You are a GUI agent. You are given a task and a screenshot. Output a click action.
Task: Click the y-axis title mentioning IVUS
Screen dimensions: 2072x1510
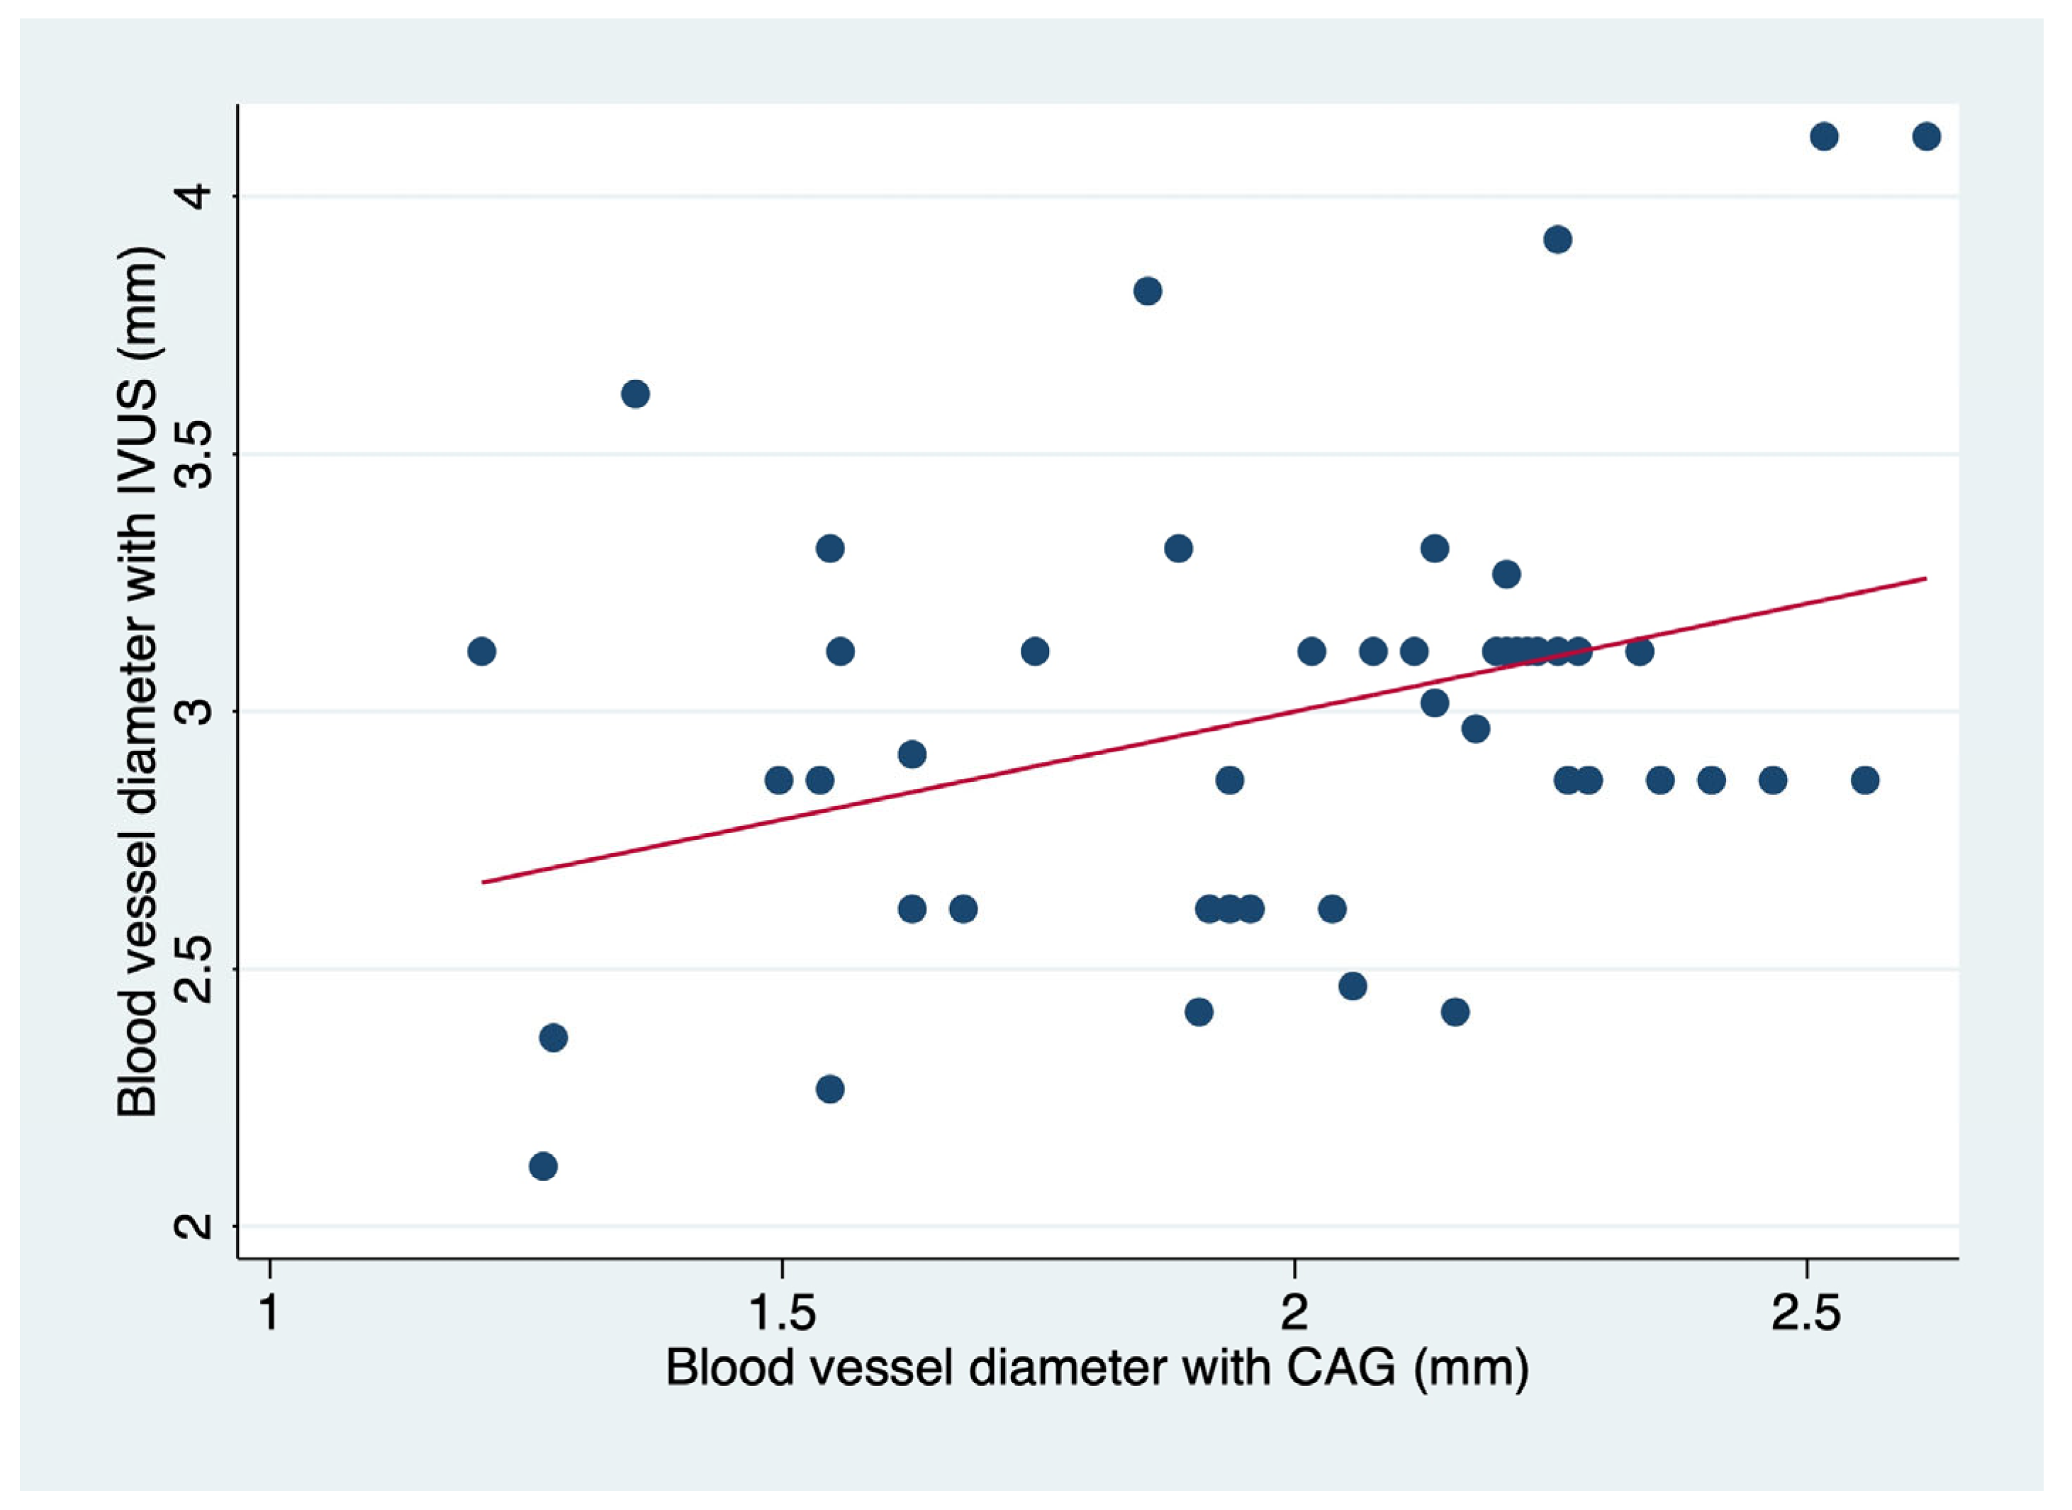[x=139, y=682]
